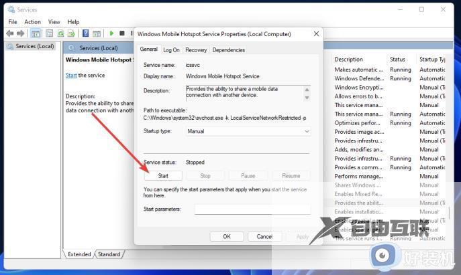The height and width of the screenshot is (275, 461).
Task: Click the Start parameters input field
Action: tap(252, 209)
